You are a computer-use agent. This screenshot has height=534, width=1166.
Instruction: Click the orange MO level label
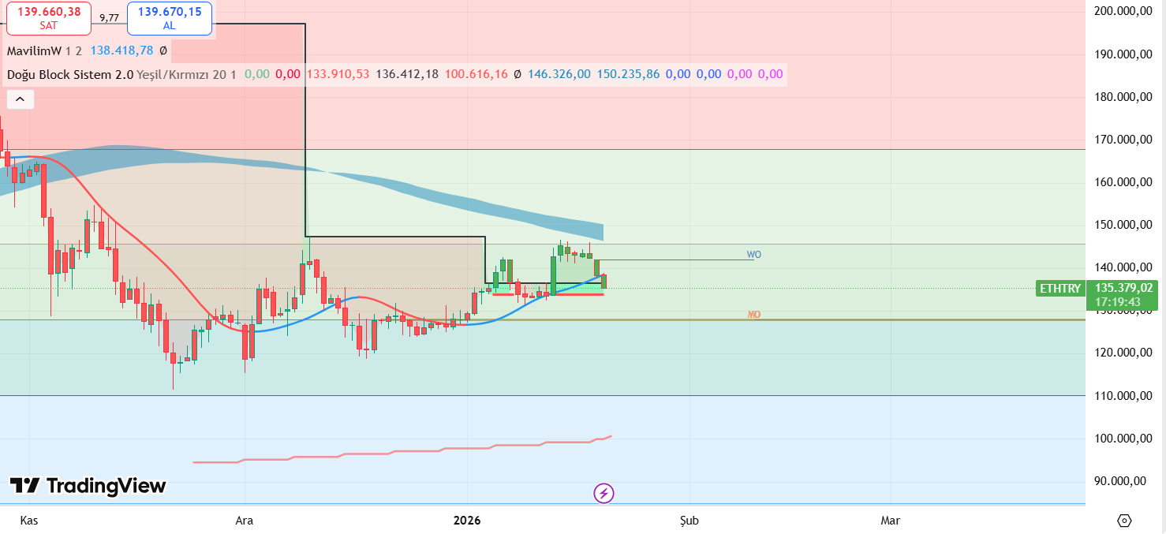pos(753,315)
